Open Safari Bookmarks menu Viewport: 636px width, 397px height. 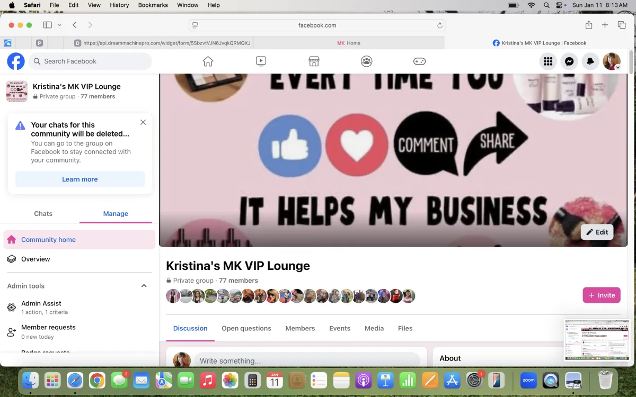(153, 5)
